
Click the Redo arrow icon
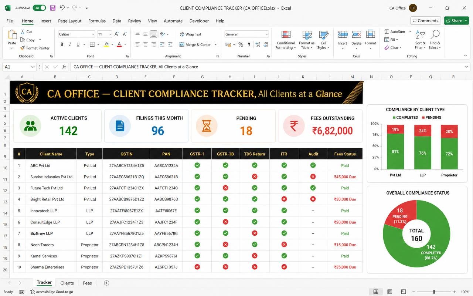75,8
